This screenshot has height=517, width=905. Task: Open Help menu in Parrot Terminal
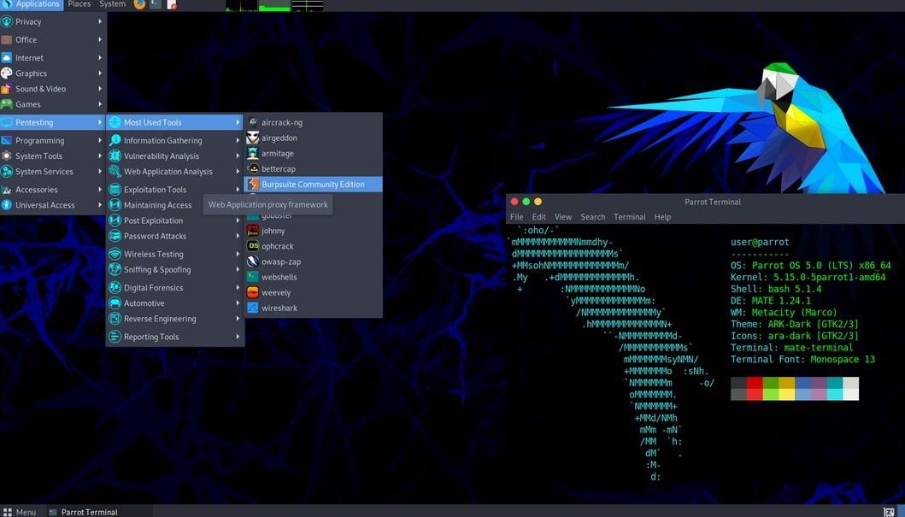(x=662, y=217)
